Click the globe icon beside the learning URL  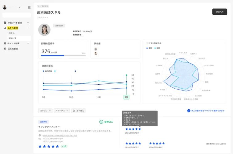40,135
